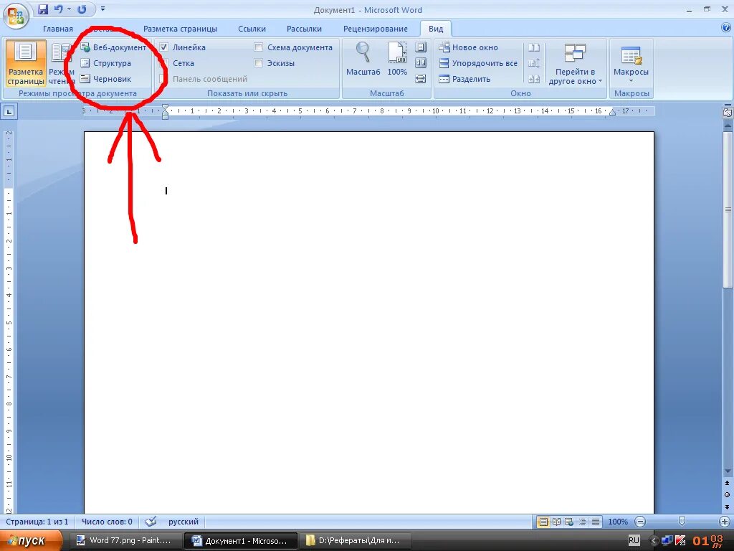Viewport: 734px width, 551px height.
Task: Open the Ссылки tab
Action: pos(252,29)
